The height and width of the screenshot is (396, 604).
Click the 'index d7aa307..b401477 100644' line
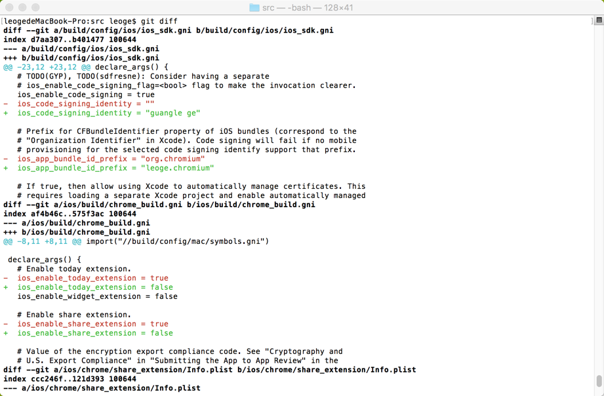(70, 39)
